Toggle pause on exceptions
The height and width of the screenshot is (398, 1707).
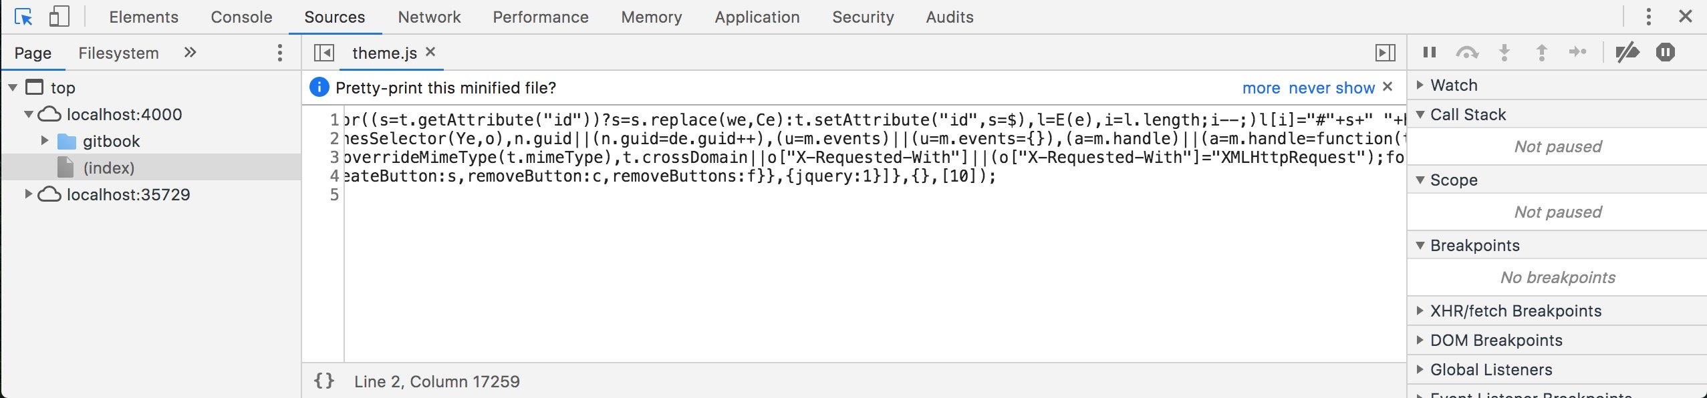[x=1666, y=51]
